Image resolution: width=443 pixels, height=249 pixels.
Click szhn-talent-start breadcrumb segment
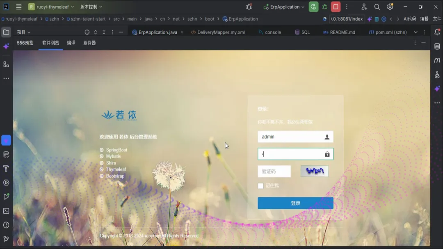coord(86,19)
